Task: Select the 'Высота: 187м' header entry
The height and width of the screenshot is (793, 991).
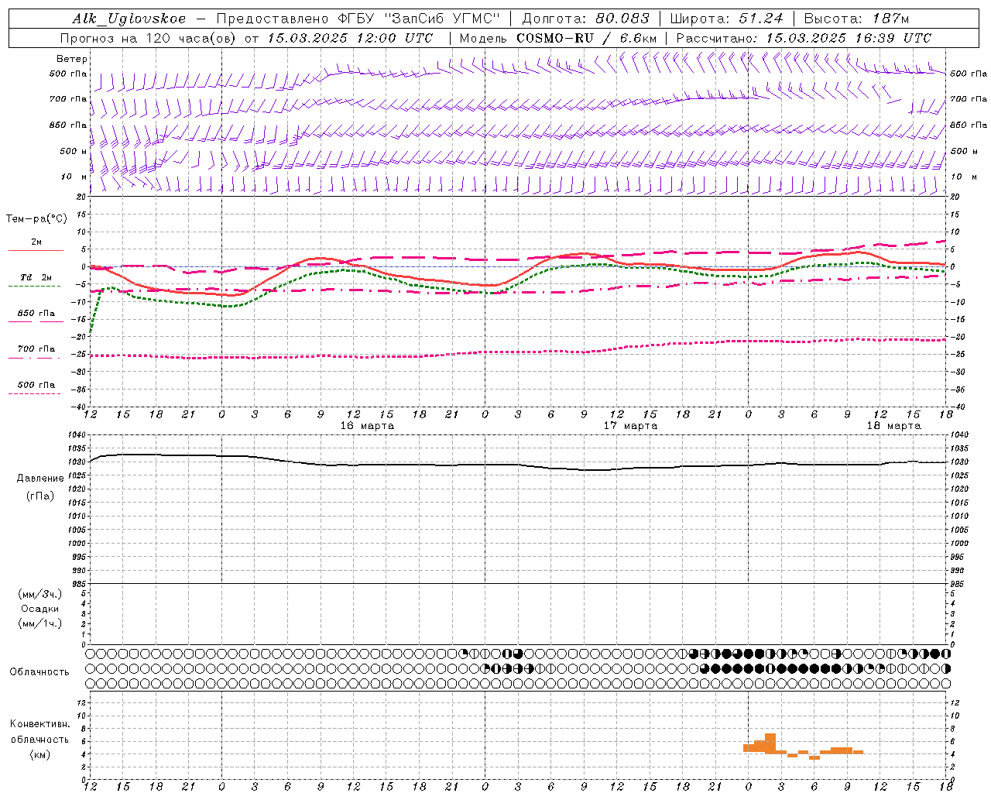Action: pos(856,19)
